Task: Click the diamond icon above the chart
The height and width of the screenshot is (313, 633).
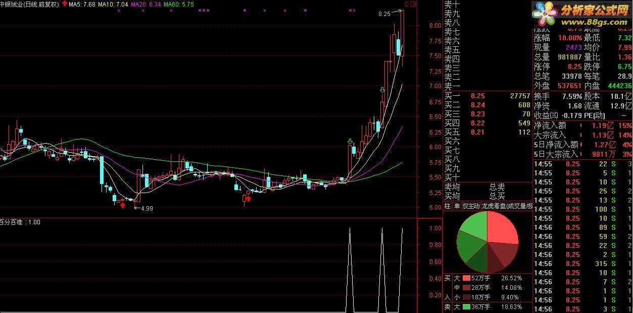Action: click(406, 4)
